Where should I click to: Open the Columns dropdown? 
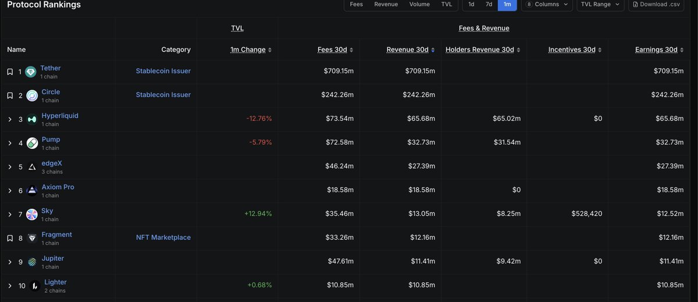coord(546,5)
